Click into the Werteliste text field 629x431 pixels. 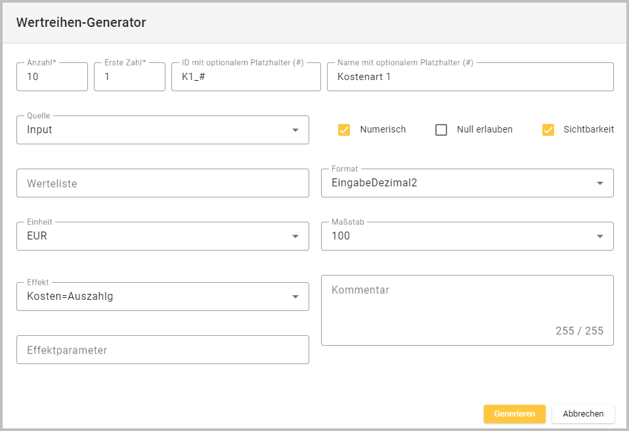tap(162, 184)
